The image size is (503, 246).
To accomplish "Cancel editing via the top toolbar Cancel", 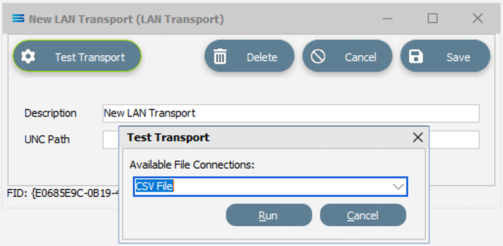I will (x=347, y=56).
